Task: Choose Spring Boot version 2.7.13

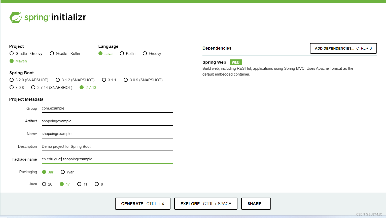Action: [x=88, y=88]
